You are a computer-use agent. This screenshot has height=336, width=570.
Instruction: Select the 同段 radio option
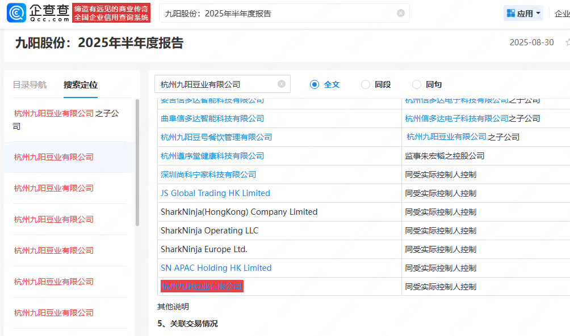point(366,84)
